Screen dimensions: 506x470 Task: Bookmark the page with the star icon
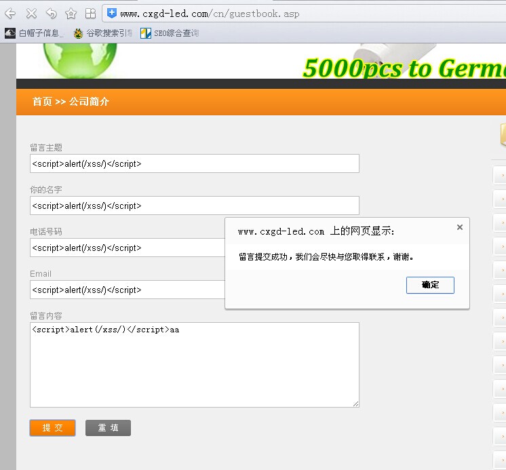tap(71, 14)
